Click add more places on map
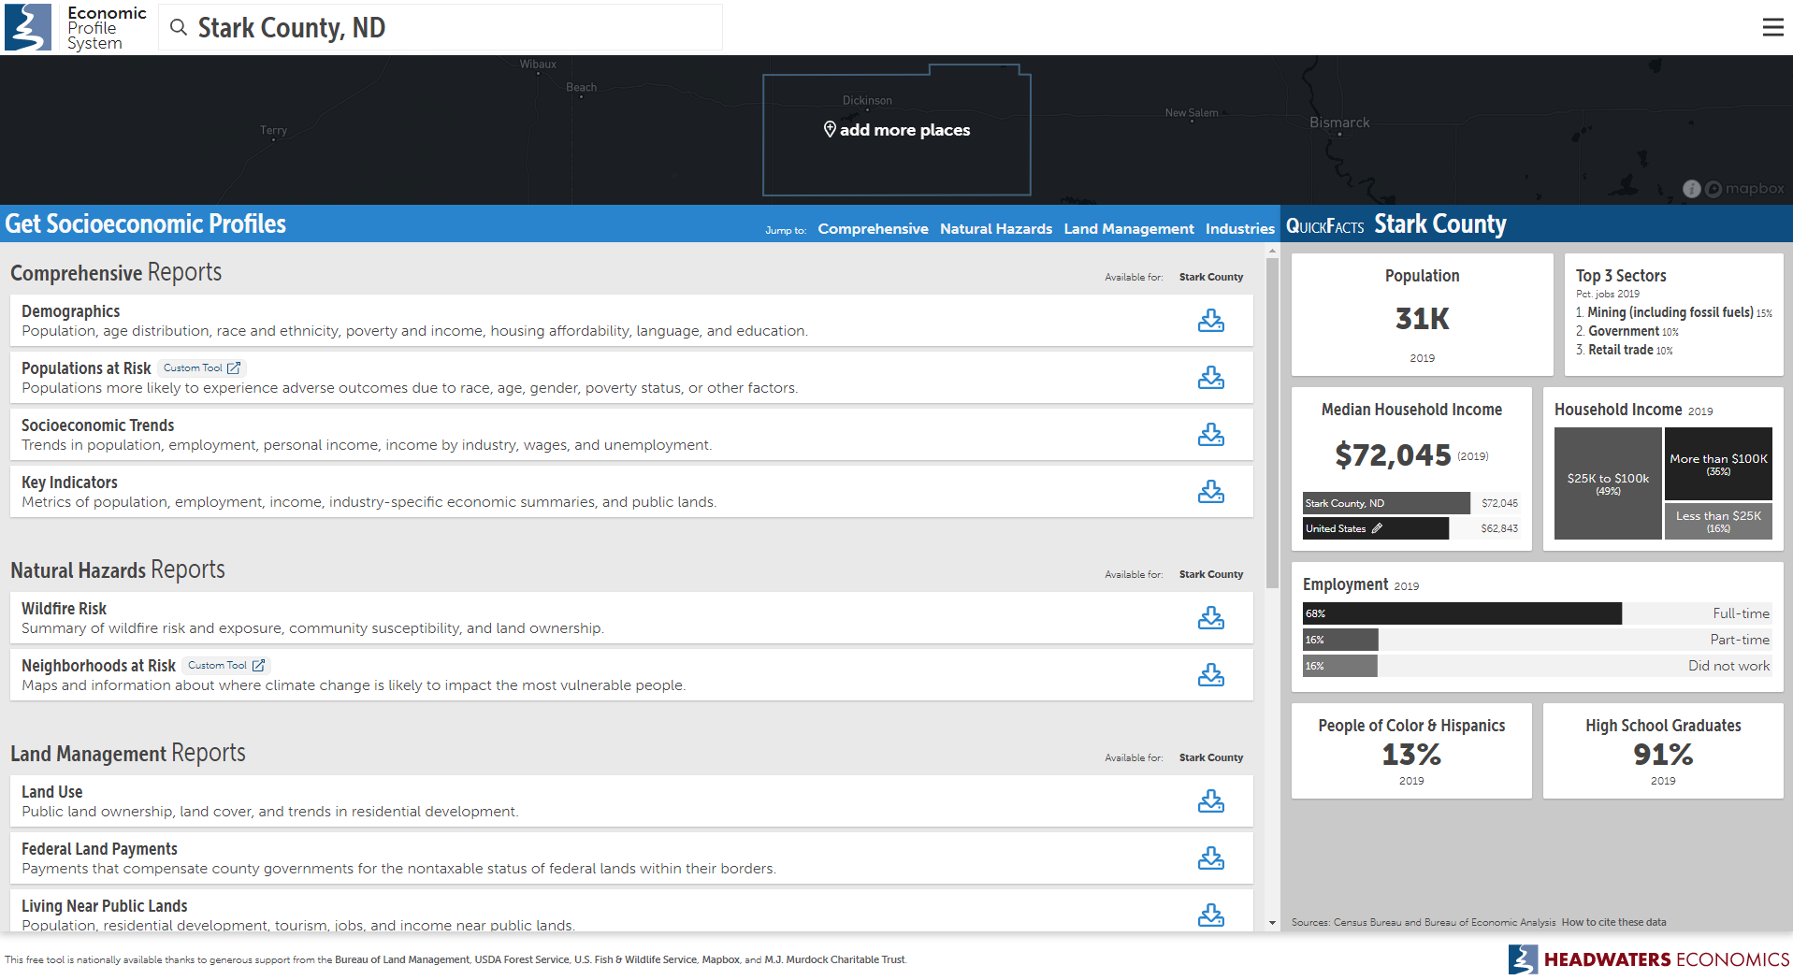This screenshot has width=1793, height=980. (896, 130)
